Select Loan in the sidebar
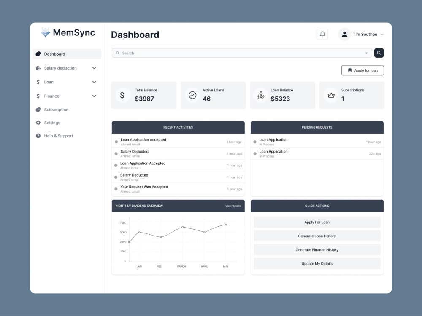 coord(49,82)
